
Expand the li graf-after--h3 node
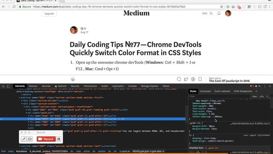29,116
